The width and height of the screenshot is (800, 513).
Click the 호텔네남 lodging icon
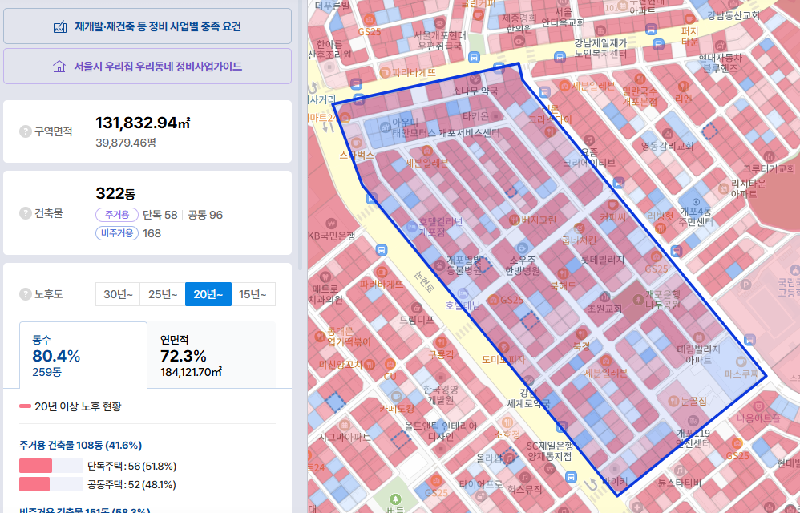(x=463, y=293)
